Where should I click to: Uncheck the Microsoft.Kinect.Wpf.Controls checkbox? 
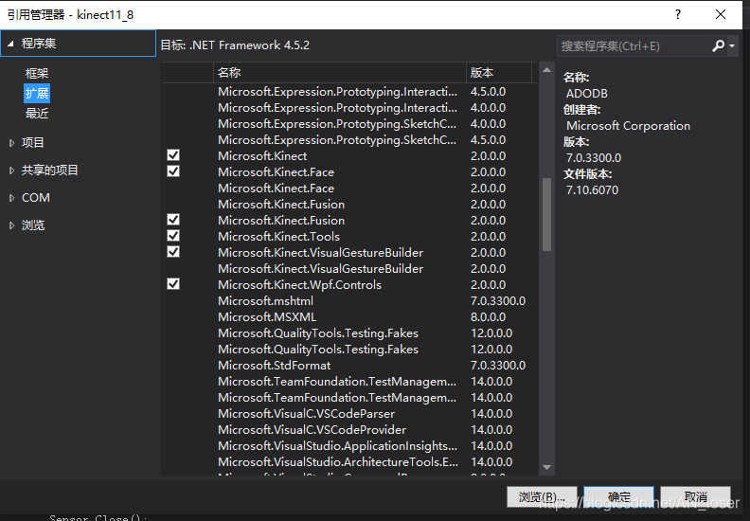[173, 284]
